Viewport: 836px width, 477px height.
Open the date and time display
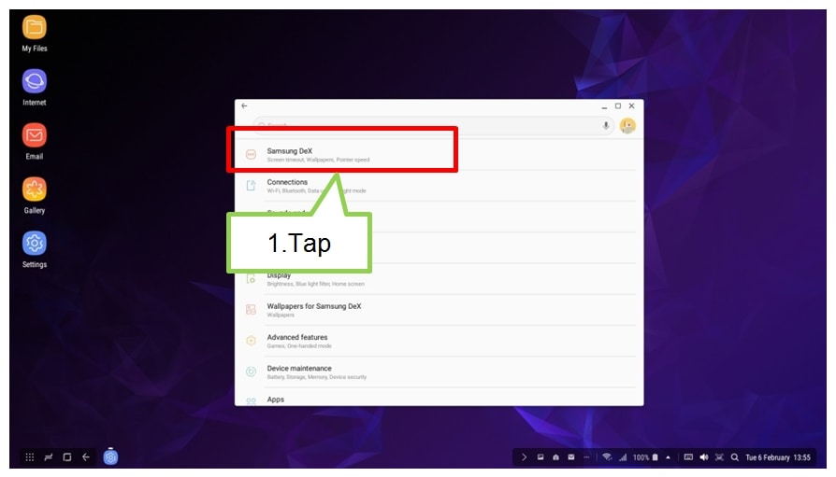point(778,456)
